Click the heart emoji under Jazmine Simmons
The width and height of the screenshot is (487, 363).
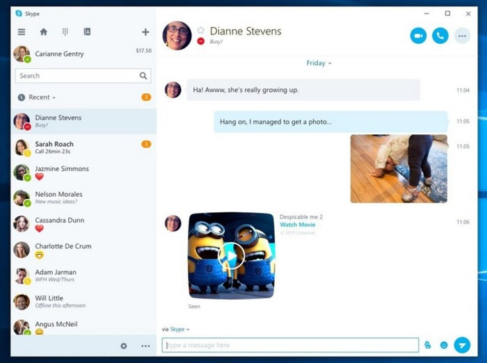pyautogui.click(x=39, y=177)
